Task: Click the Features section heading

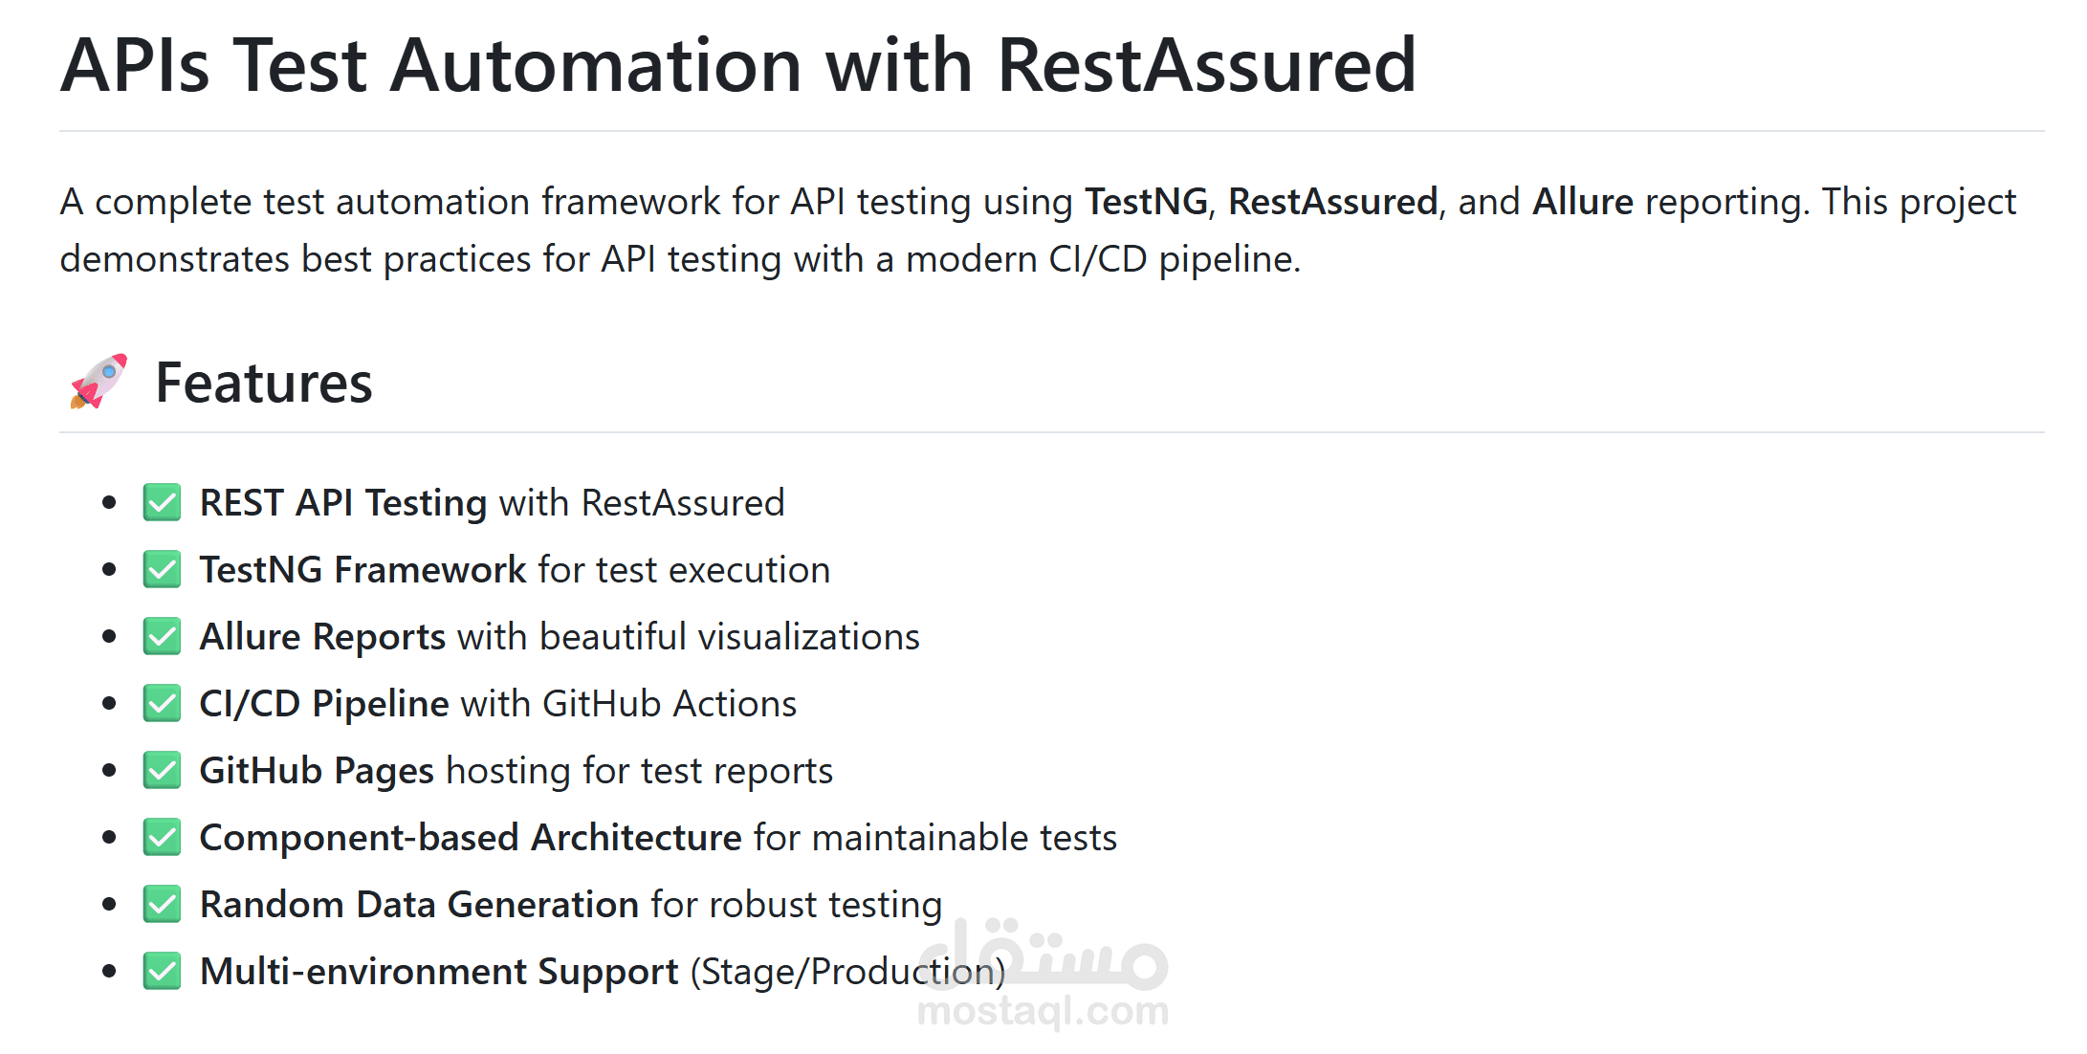Action: 263,384
